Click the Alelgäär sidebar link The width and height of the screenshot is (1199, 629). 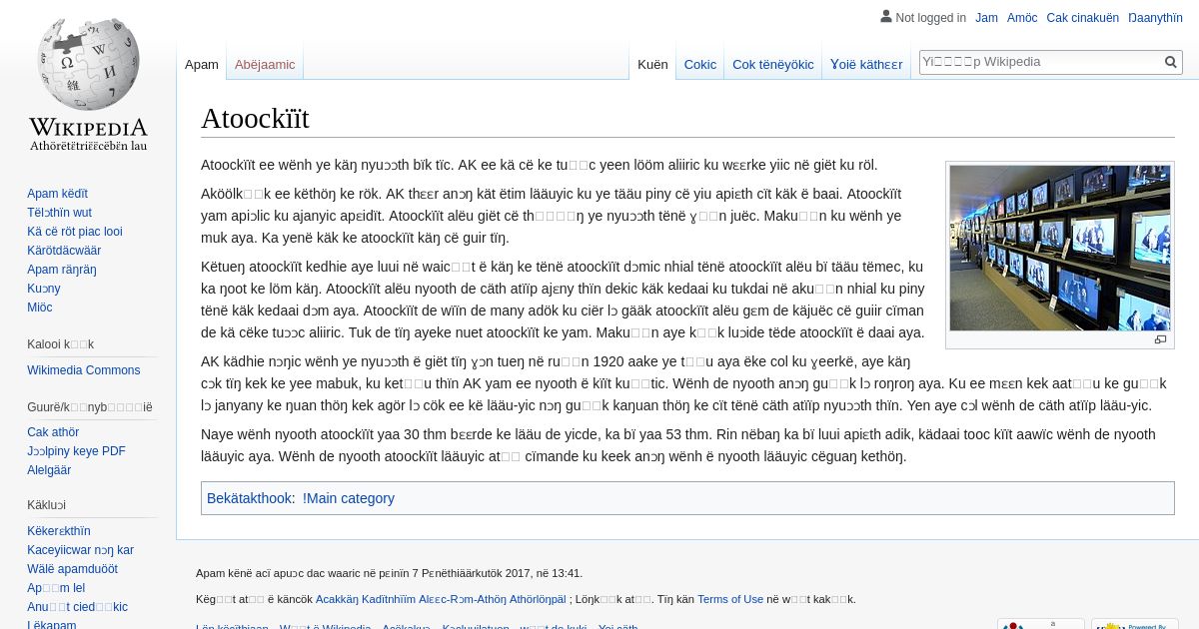coord(49,470)
